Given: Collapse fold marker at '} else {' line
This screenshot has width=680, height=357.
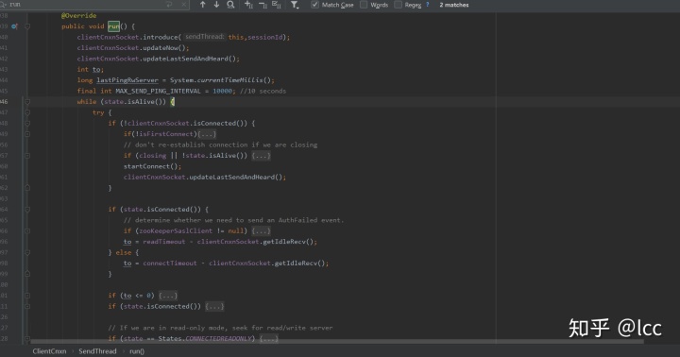Looking at the screenshot, I should (x=27, y=252).
